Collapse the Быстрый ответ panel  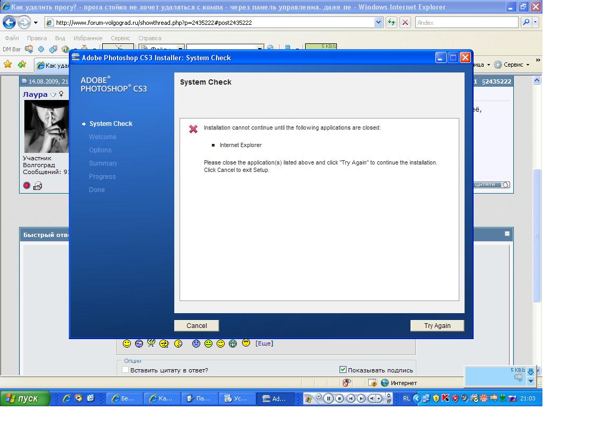pyautogui.click(x=507, y=234)
